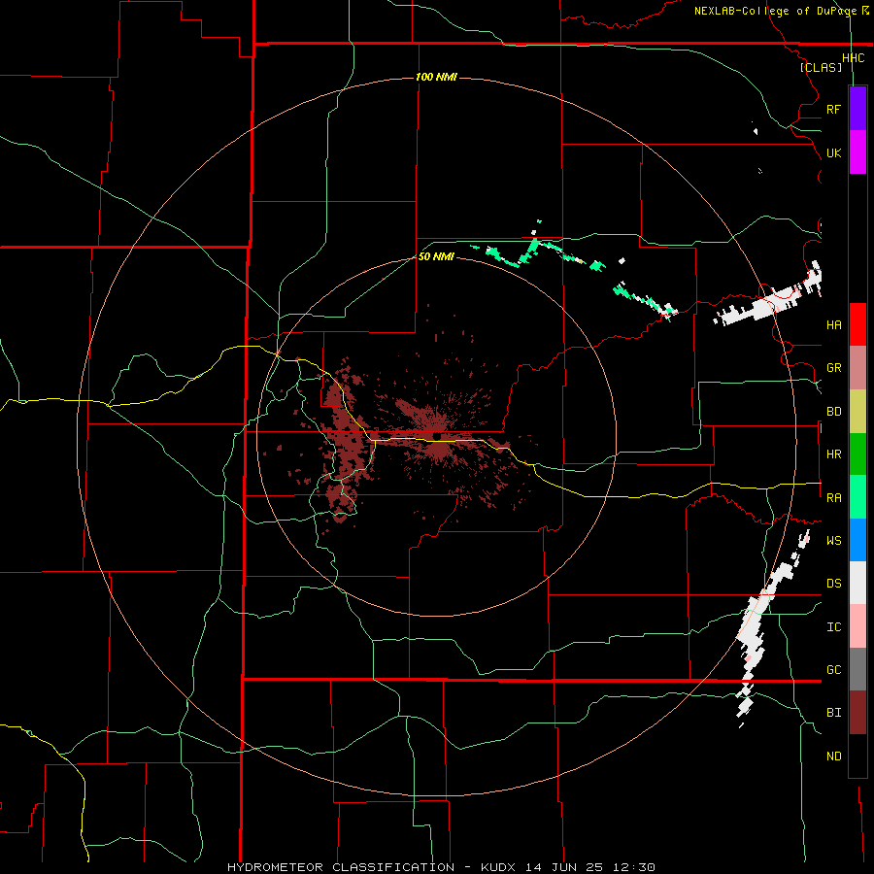Select the IC pink legend swatch

[857, 626]
